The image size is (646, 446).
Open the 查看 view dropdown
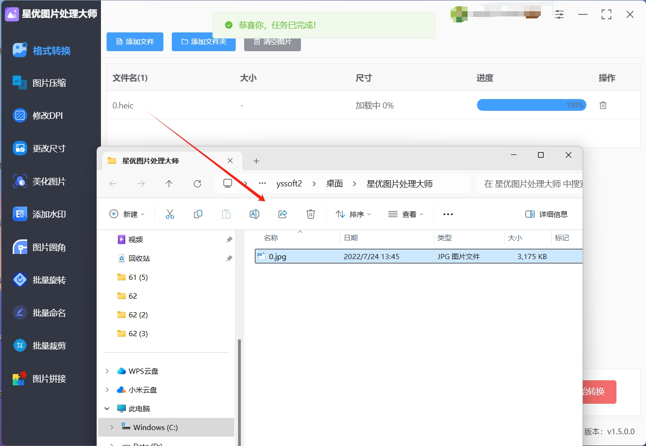click(406, 214)
